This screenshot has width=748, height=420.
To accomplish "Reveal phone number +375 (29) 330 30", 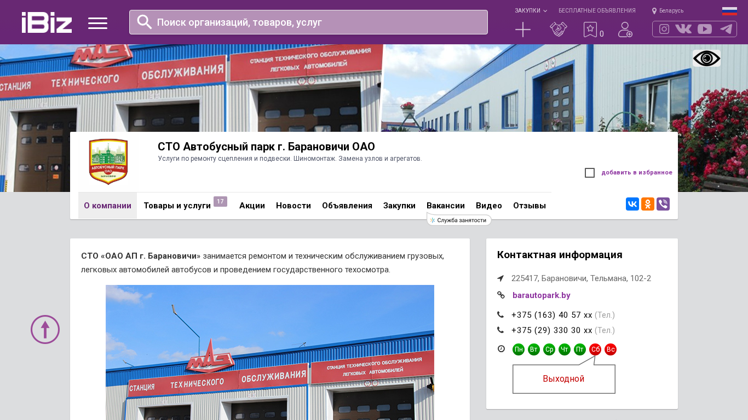I will 552,330.
